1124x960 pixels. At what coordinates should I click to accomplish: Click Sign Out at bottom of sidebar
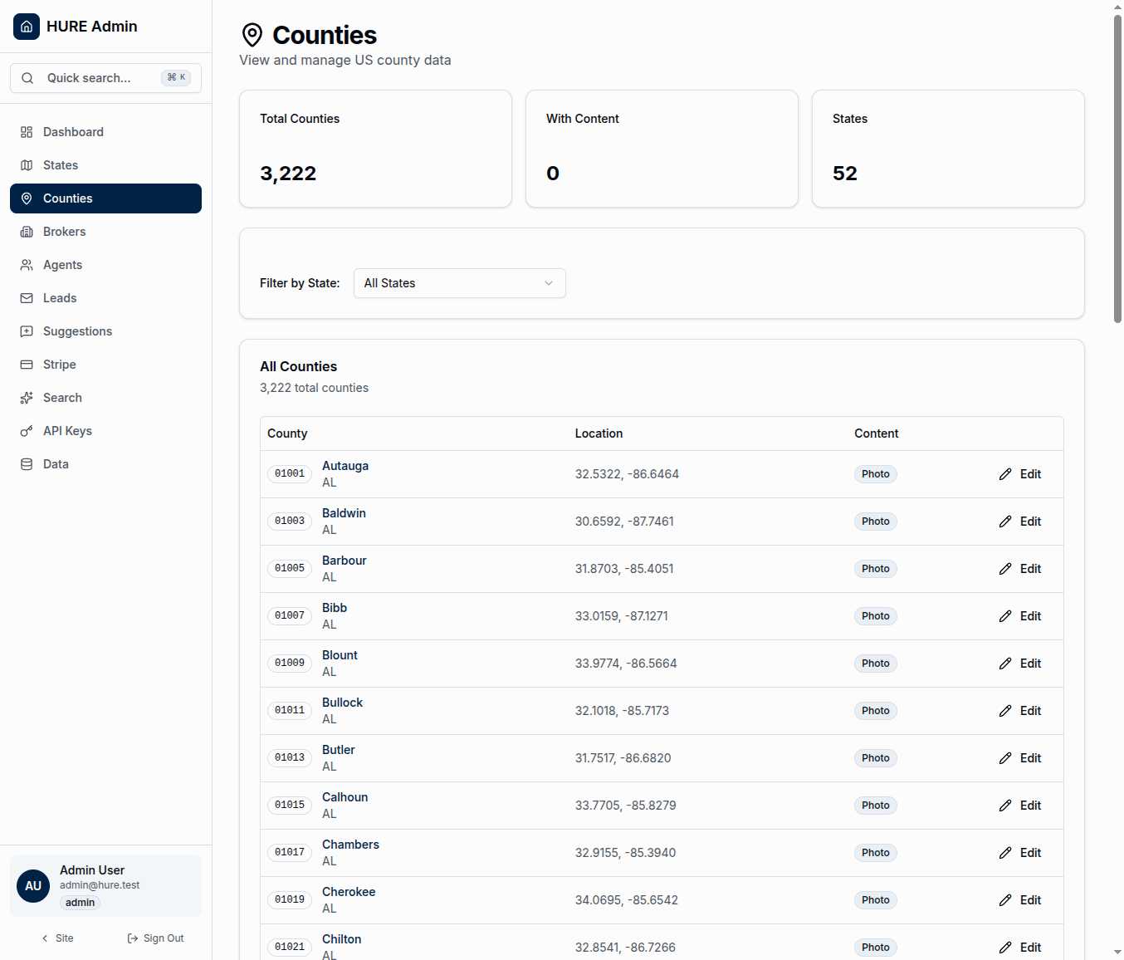155,938
